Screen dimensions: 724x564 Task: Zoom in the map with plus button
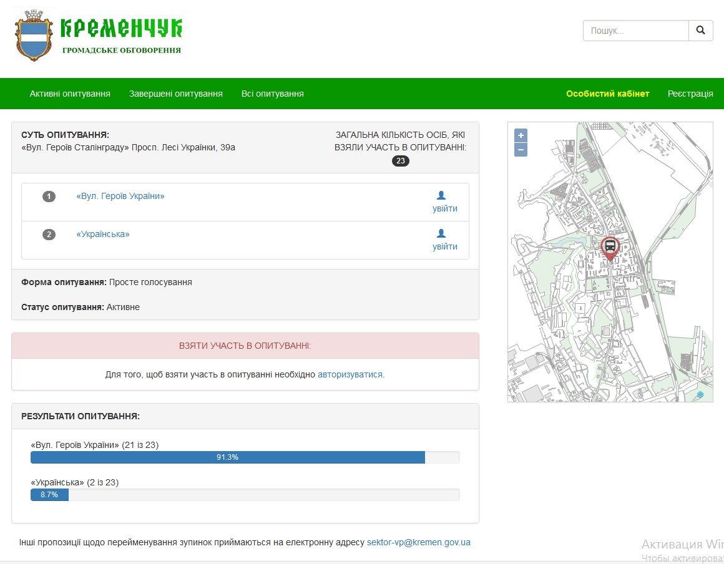pos(521,135)
